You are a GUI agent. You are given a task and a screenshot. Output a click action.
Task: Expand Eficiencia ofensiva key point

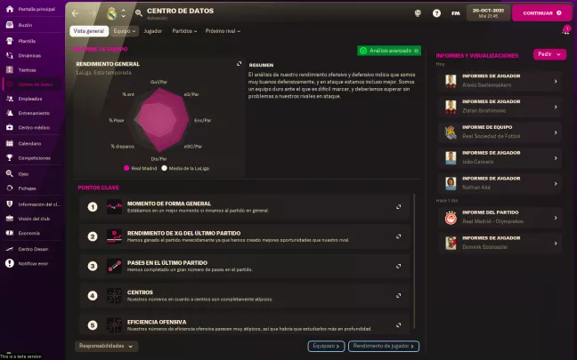click(x=398, y=324)
